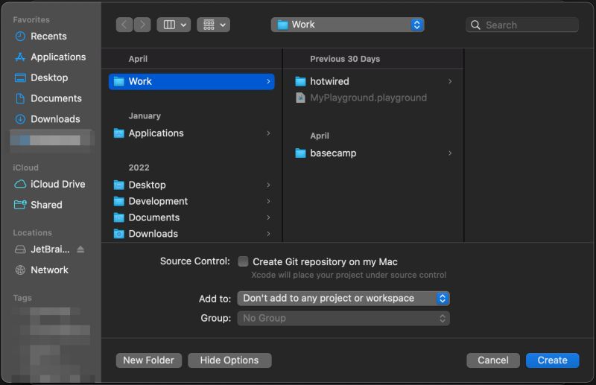
Task: Open the hotwired folder
Action: 373,81
